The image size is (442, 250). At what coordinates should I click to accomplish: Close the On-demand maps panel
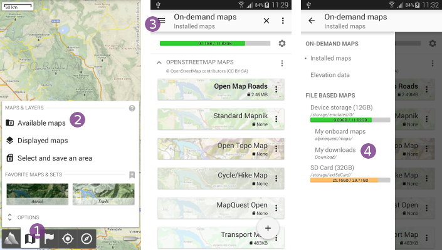266,21
